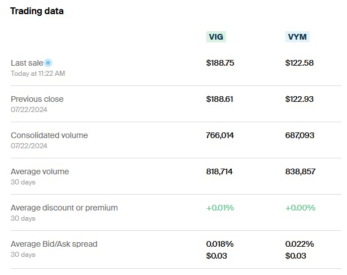
Task: Click the Average volume row label
Action: (40, 171)
